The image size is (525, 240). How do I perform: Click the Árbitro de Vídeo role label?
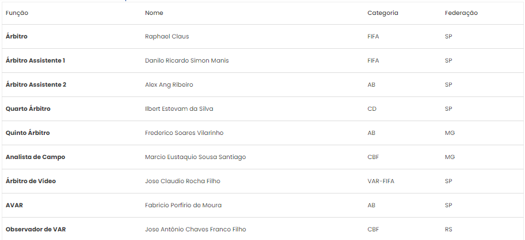pyautogui.click(x=31, y=181)
